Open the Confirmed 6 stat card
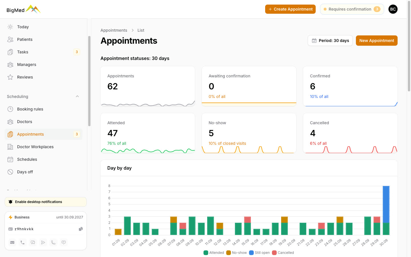Viewport: 411px width, 257px height. coord(350,86)
